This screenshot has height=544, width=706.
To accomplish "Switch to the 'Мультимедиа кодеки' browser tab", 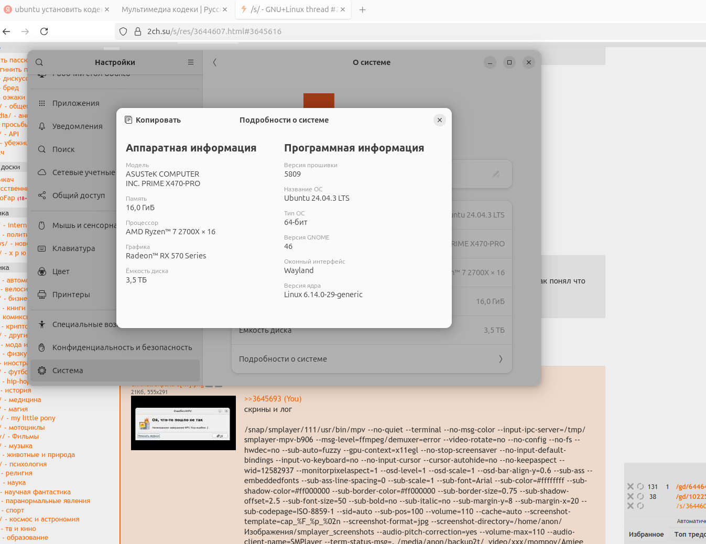I will tap(173, 9).
